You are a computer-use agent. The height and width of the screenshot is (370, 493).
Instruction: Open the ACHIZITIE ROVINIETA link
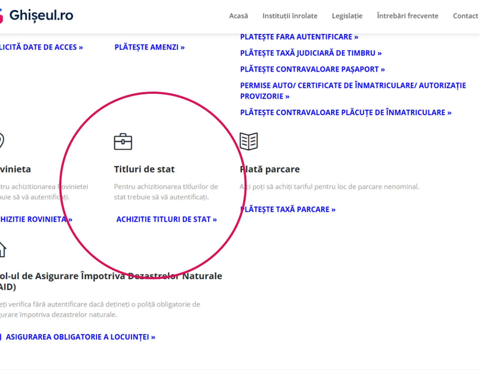tap(36, 220)
